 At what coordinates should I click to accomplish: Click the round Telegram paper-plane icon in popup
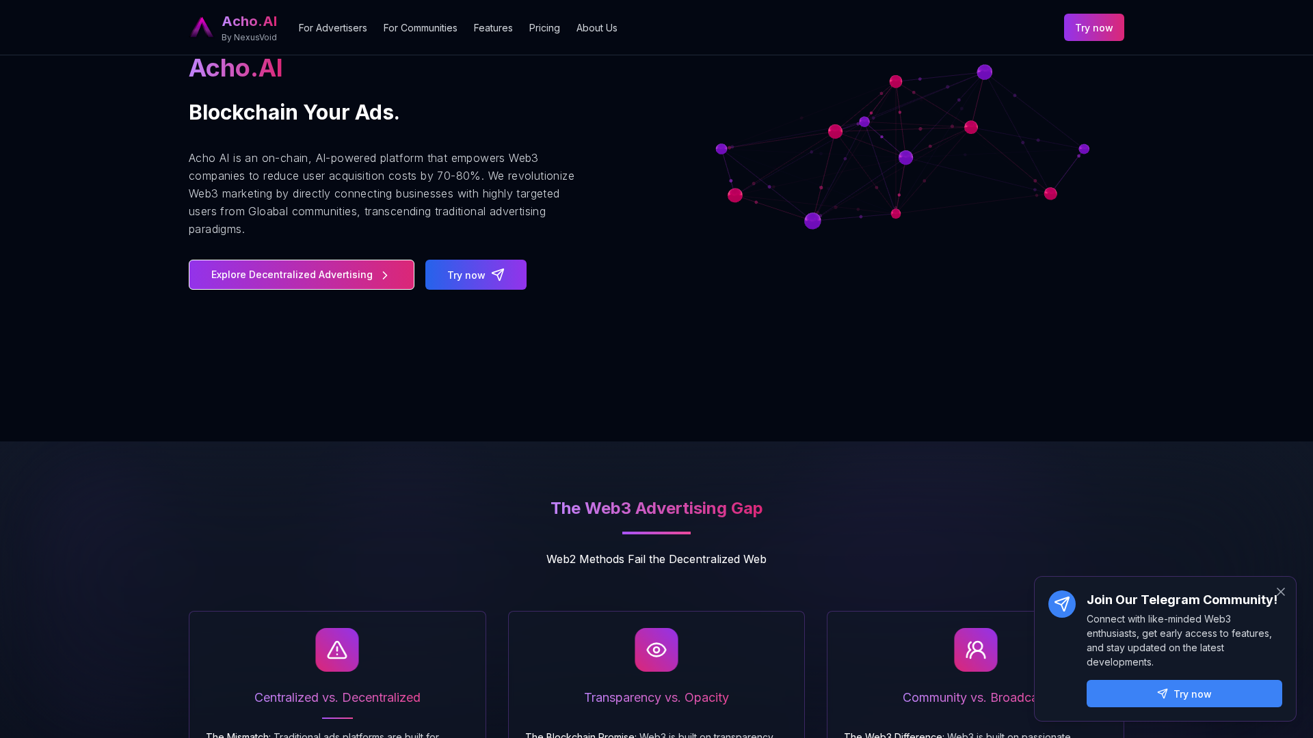(1062, 604)
